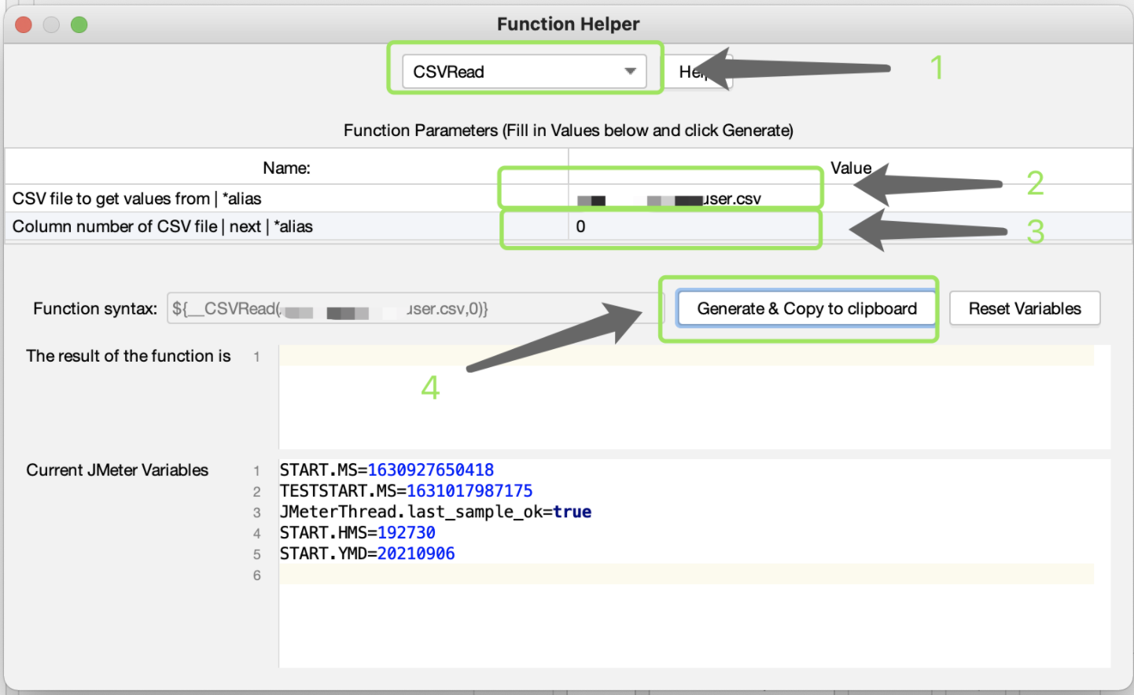Click the 'The result of the function is' label

(x=128, y=356)
